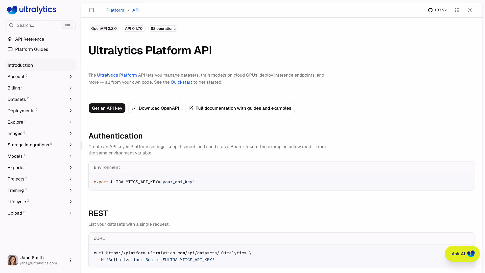Click the API 0.1.70 badge
Screen dimensions: 485x273
point(134,29)
